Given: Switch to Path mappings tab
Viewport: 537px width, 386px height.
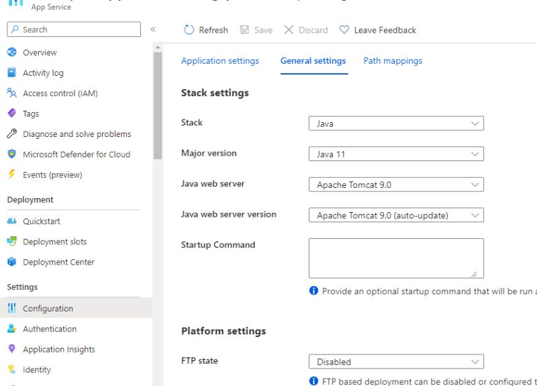Looking at the screenshot, I should (x=393, y=61).
